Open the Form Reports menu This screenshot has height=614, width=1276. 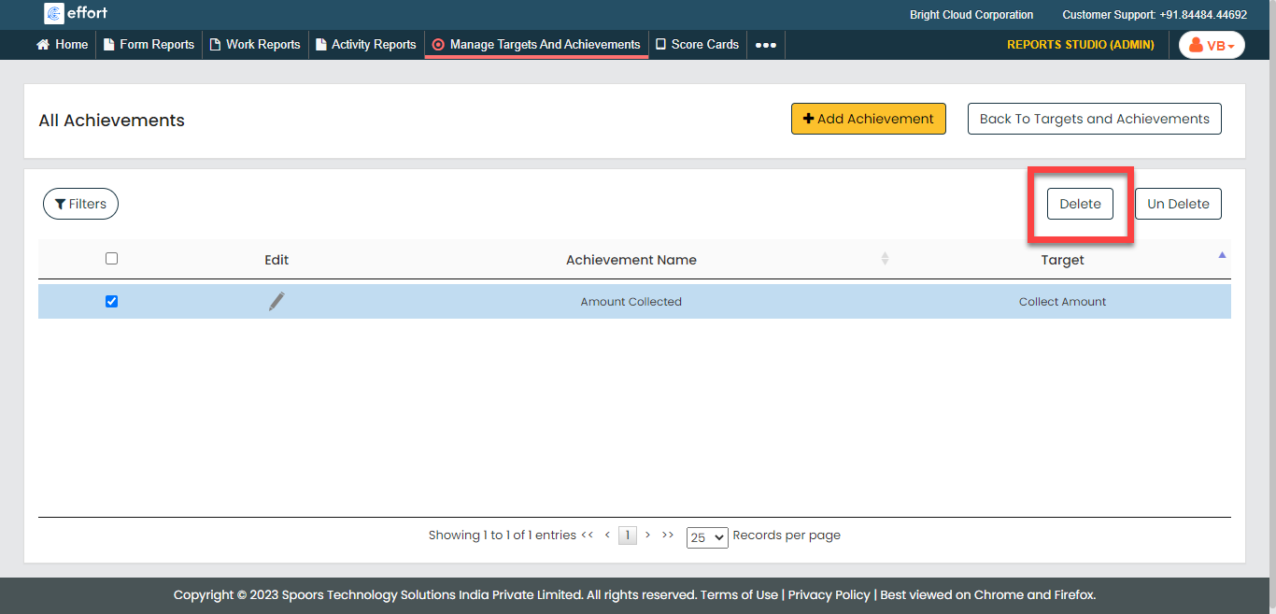(149, 44)
